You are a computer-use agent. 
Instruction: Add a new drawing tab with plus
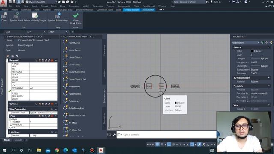[73, 32]
